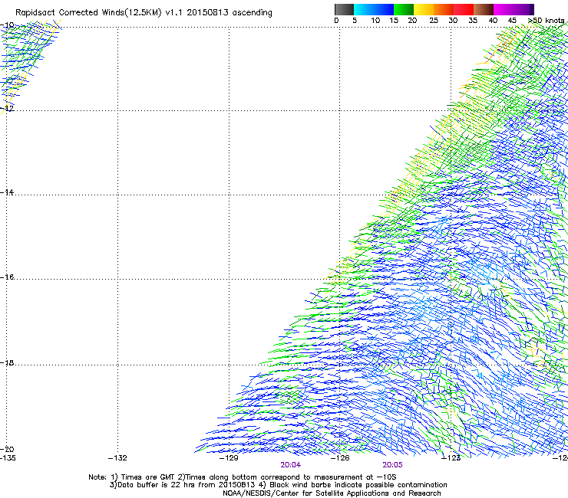Click the '-12' latitude axis label
The width and height of the screenshot is (568, 498).
click(x=7, y=108)
